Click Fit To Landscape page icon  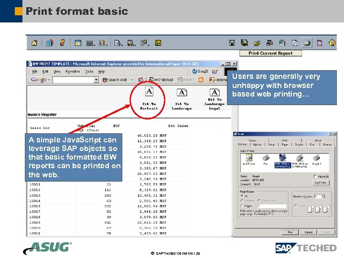point(182,93)
